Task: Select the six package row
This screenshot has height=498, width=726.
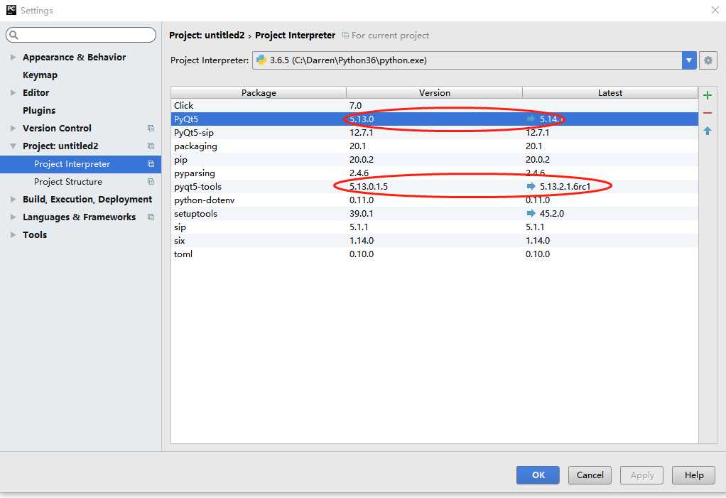Action: pos(434,240)
